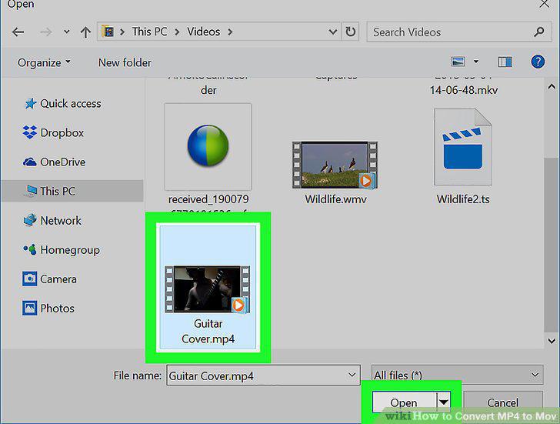Click the vertical scrollbar down arrow
560x424 pixels.
(x=552, y=341)
